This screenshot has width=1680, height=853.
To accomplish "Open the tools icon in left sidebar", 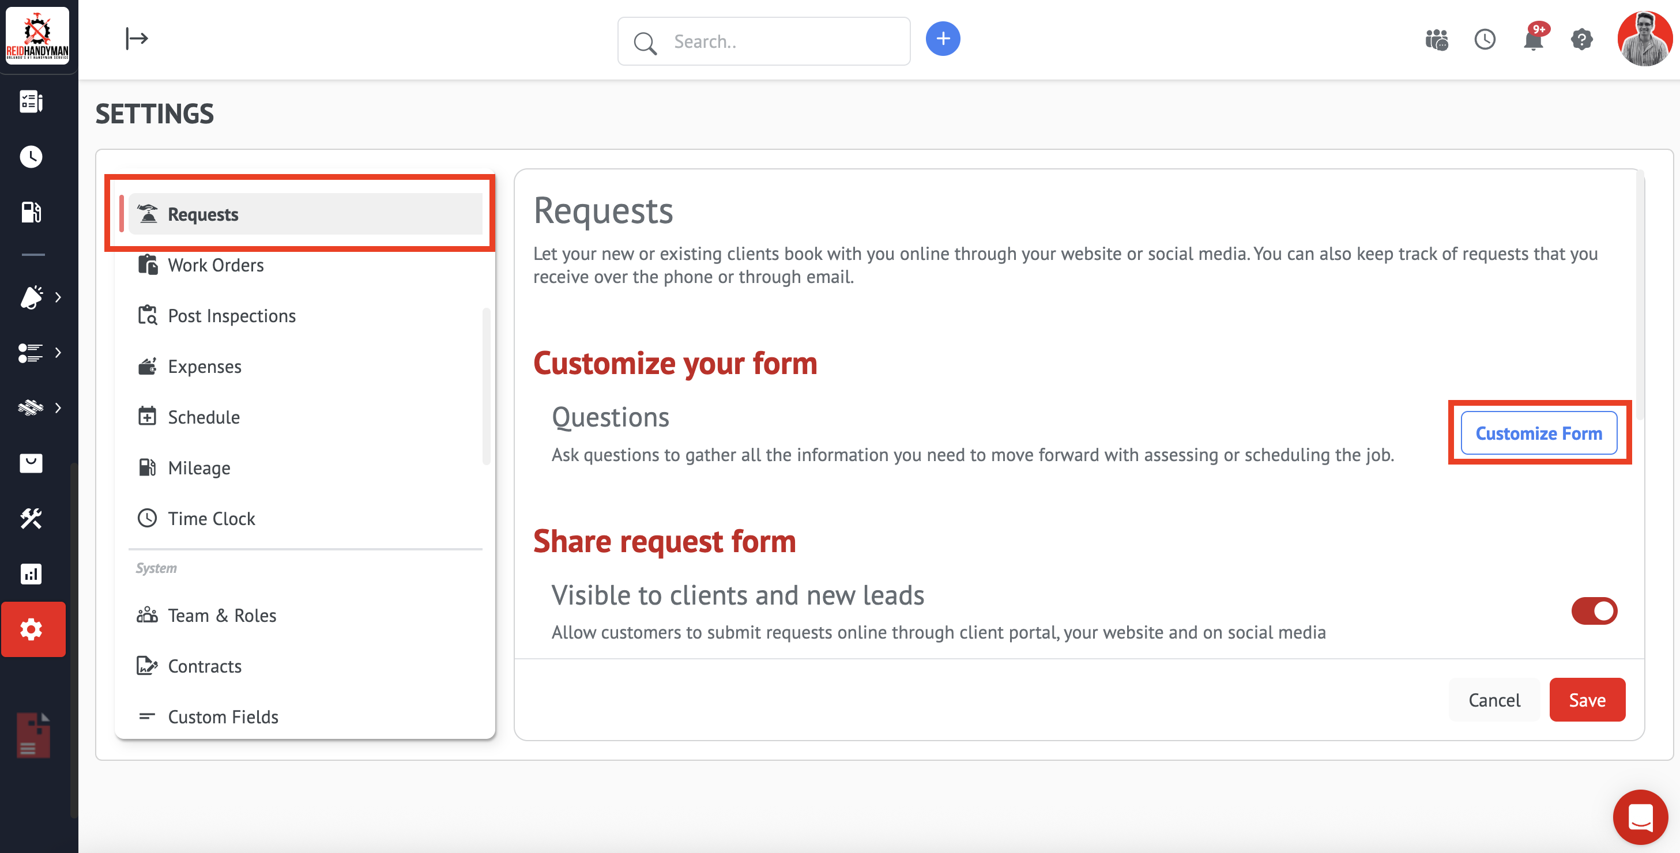I will 31,519.
